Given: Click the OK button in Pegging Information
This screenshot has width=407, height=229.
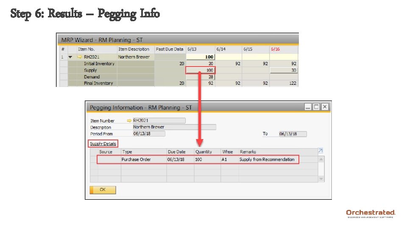Looking at the screenshot, I should 103,190.
